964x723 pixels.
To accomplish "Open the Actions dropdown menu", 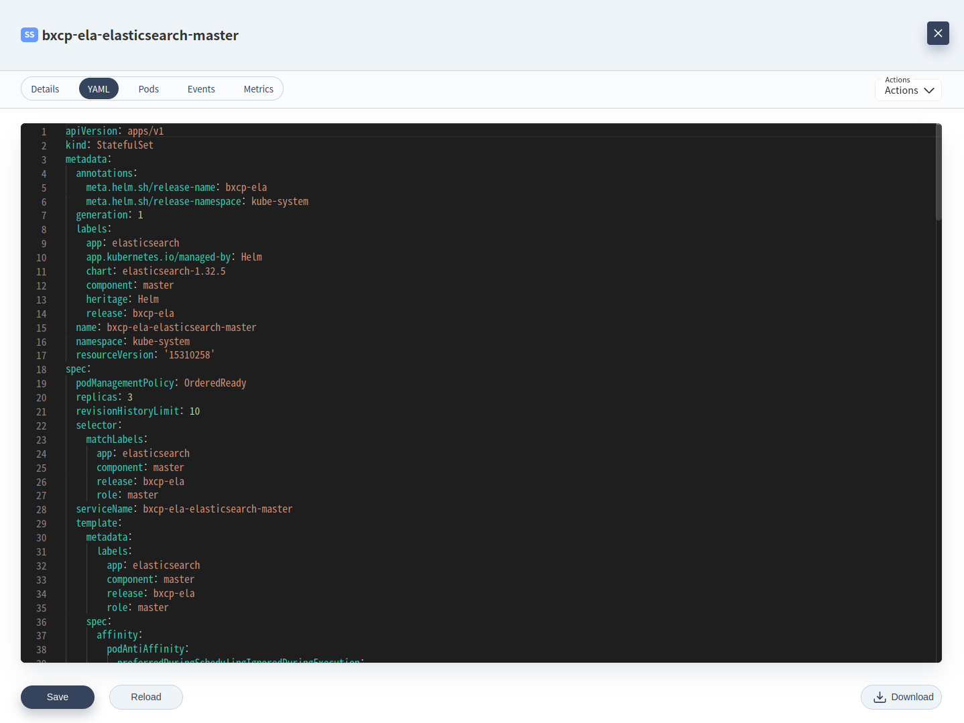I will pyautogui.click(x=908, y=90).
